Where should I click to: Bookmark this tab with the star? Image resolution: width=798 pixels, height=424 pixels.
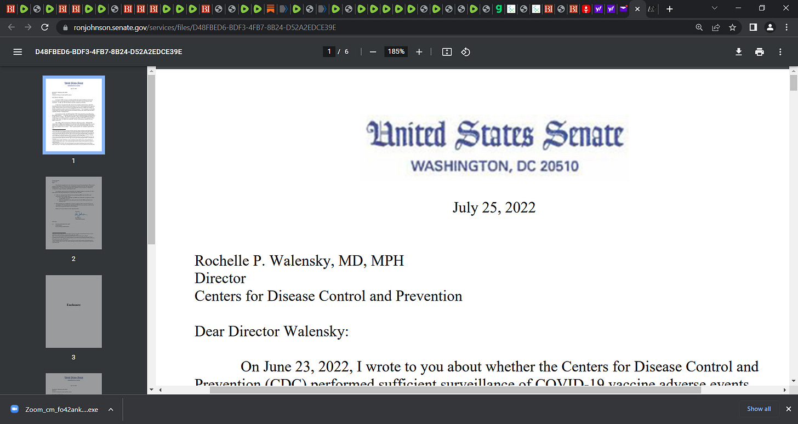tap(732, 27)
